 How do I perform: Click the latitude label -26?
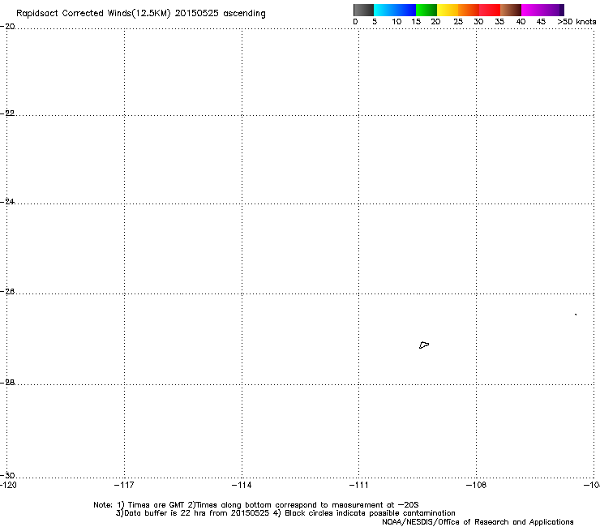tap(7, 292)
